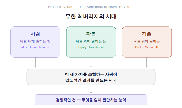Click the header text 'Naval Ravikant — The Almanack of Naval Ravikant'
The image size is (182, 108).
point(91,7)
